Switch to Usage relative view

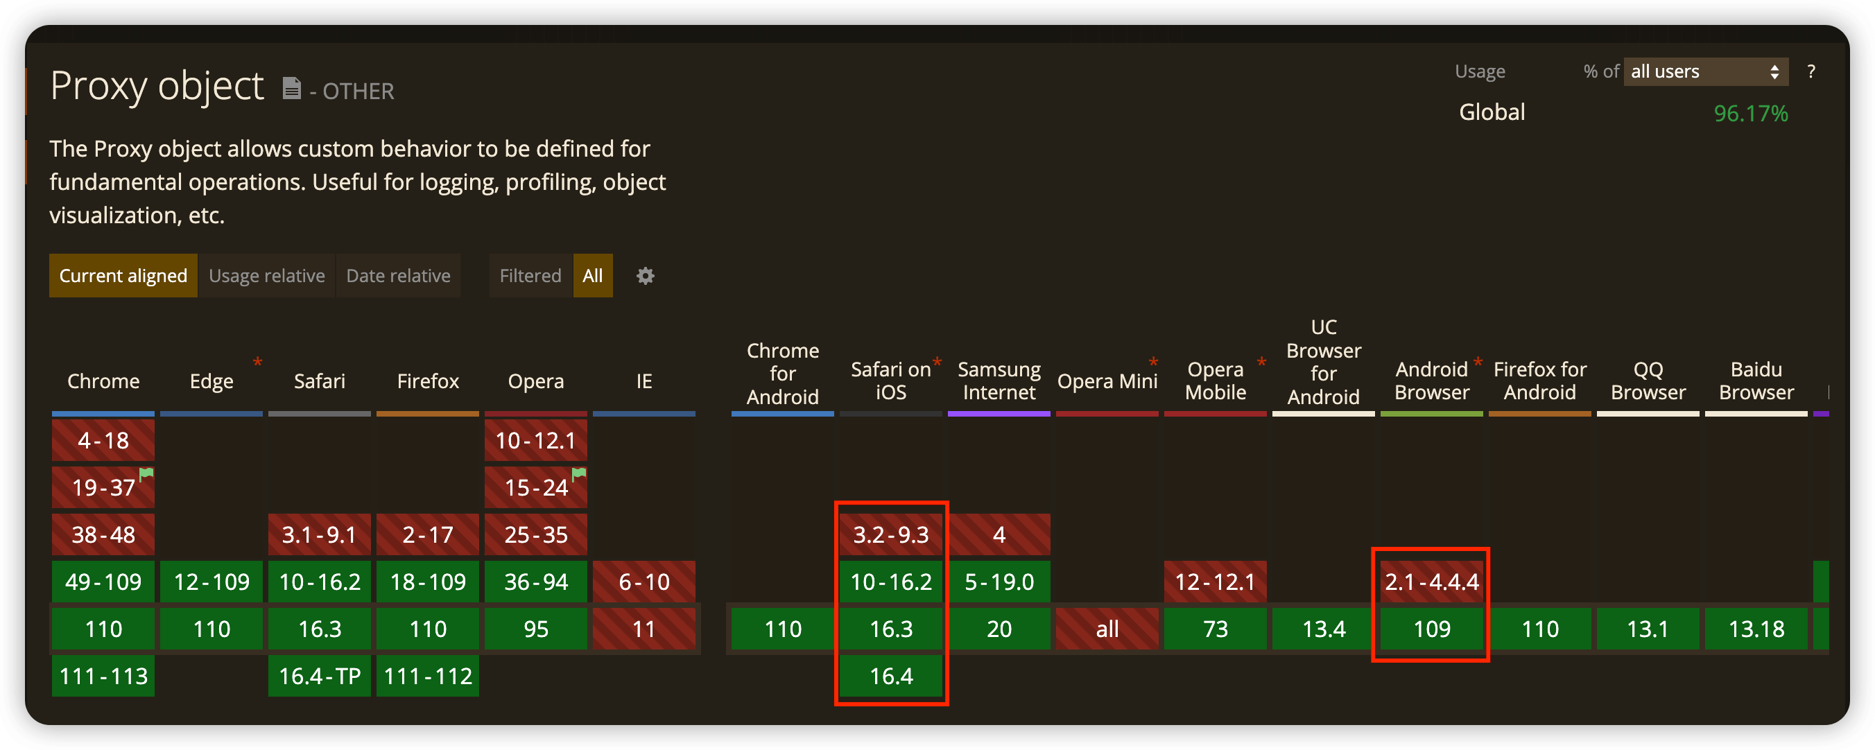click(x=266, y=276)
